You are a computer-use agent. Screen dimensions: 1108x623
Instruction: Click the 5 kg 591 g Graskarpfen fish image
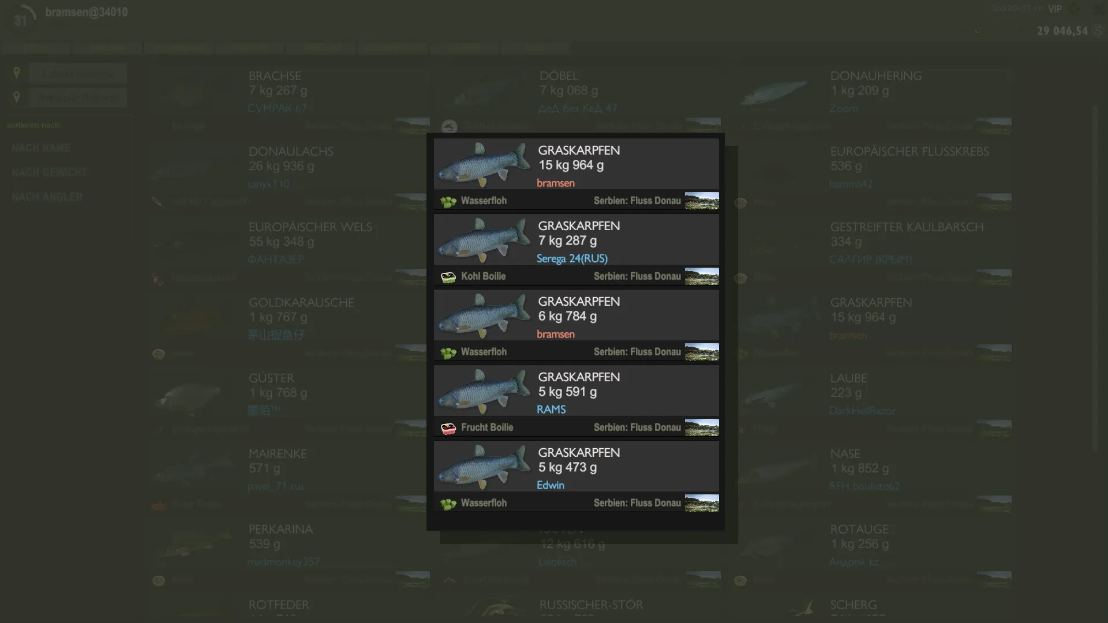click(x=484, y=392)
